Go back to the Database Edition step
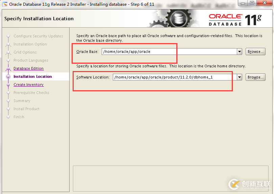 [x=28, y=68]
